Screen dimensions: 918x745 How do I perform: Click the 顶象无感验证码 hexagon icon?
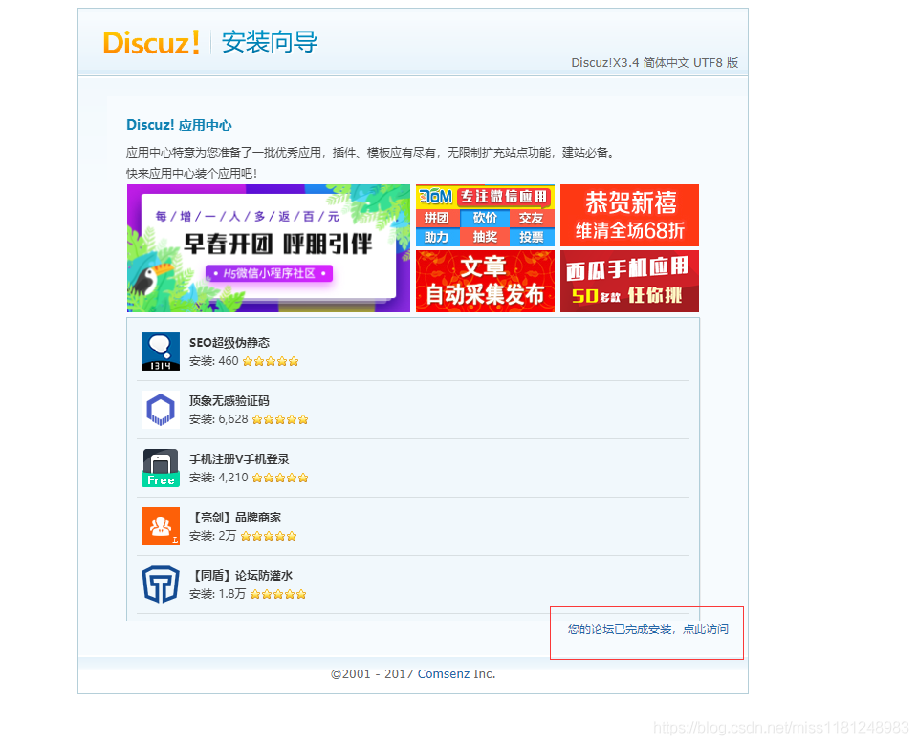click(x=161, y=410)
